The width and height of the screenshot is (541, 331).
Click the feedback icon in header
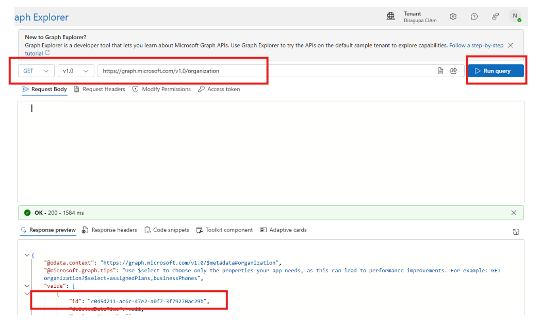[x=496, y=16]
